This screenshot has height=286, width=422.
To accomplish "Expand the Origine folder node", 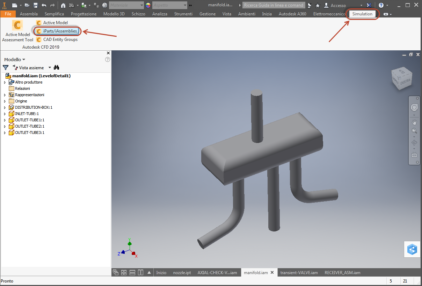I will pos(5,101).
